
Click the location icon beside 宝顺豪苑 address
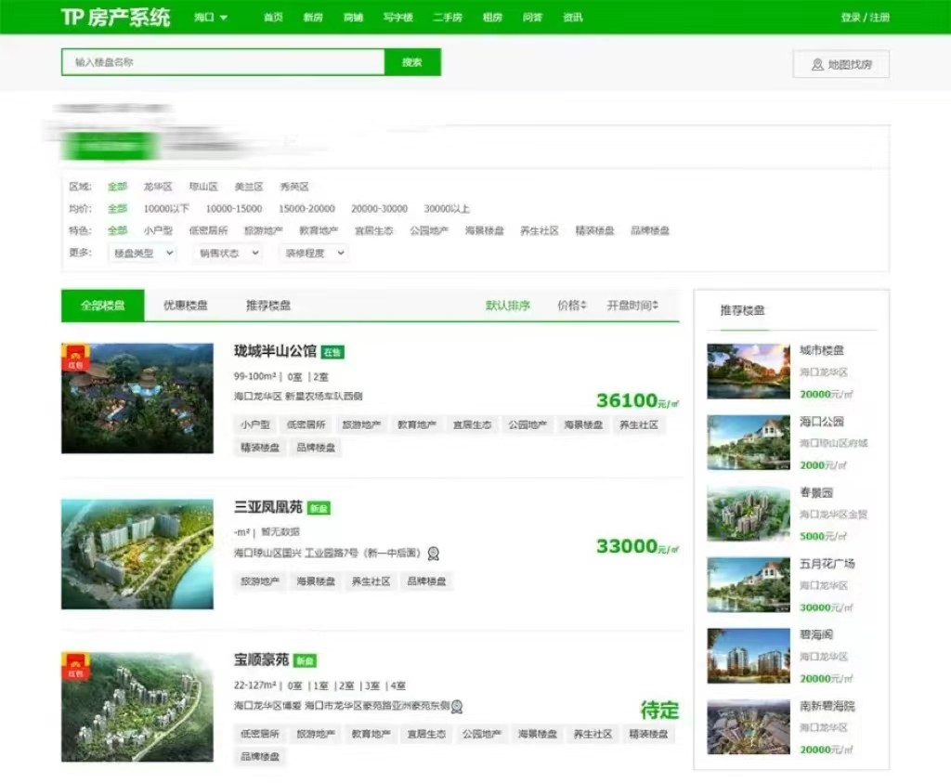(x=457, y=707)
